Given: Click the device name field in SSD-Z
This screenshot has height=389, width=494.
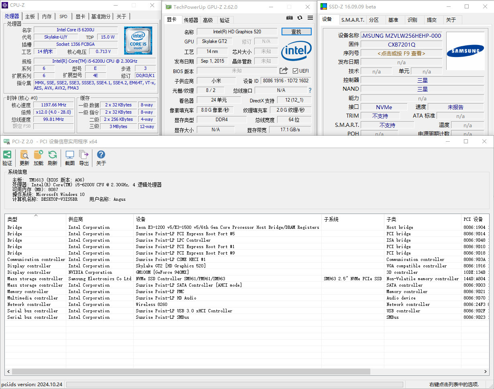Looking at the screenshot, I should pyautogui.click(x=402, y=36).
